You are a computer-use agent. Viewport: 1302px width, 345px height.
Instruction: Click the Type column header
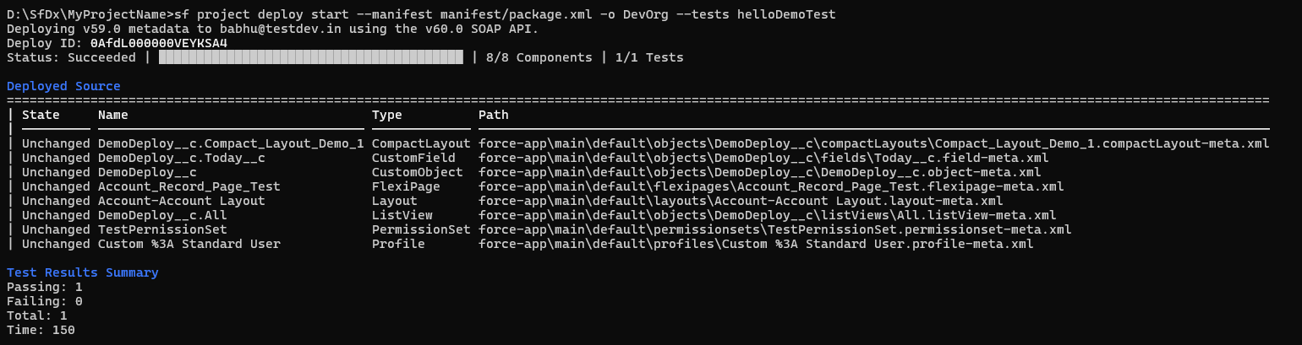(x=387, y=115)
